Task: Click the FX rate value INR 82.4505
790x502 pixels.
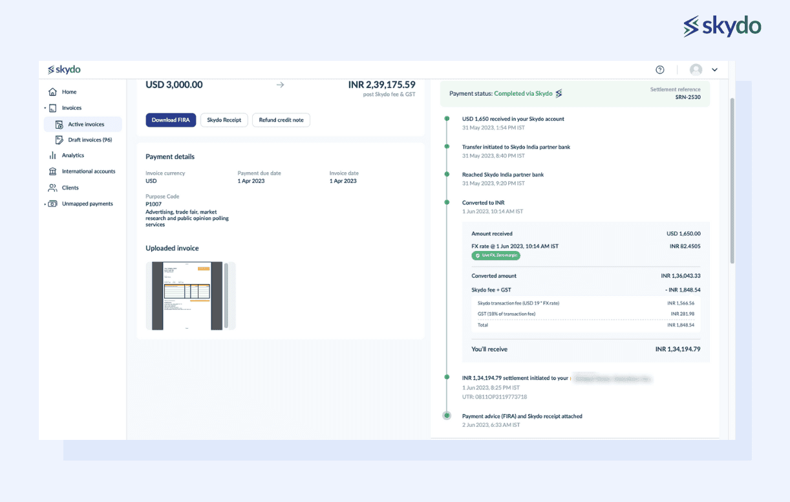Action: tap(685, 246)
